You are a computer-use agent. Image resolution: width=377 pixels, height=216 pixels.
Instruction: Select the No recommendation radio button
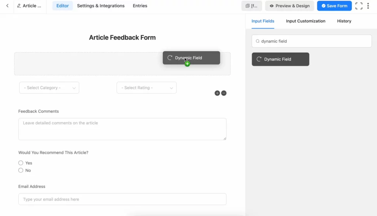coord(21,170)
